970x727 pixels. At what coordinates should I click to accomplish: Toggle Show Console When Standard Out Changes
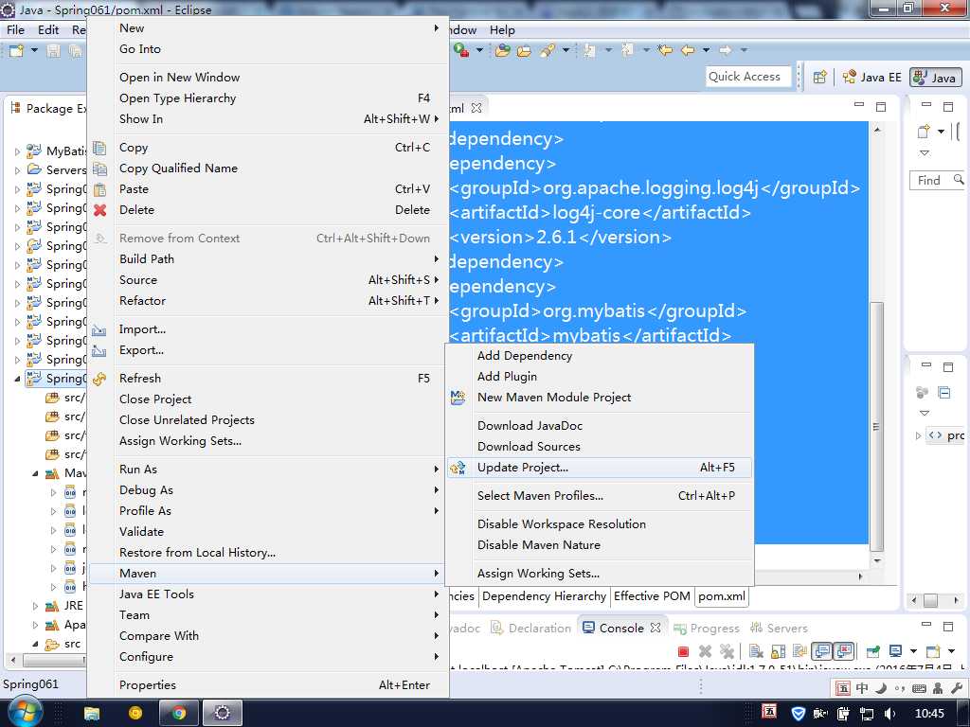coord(822,650)
